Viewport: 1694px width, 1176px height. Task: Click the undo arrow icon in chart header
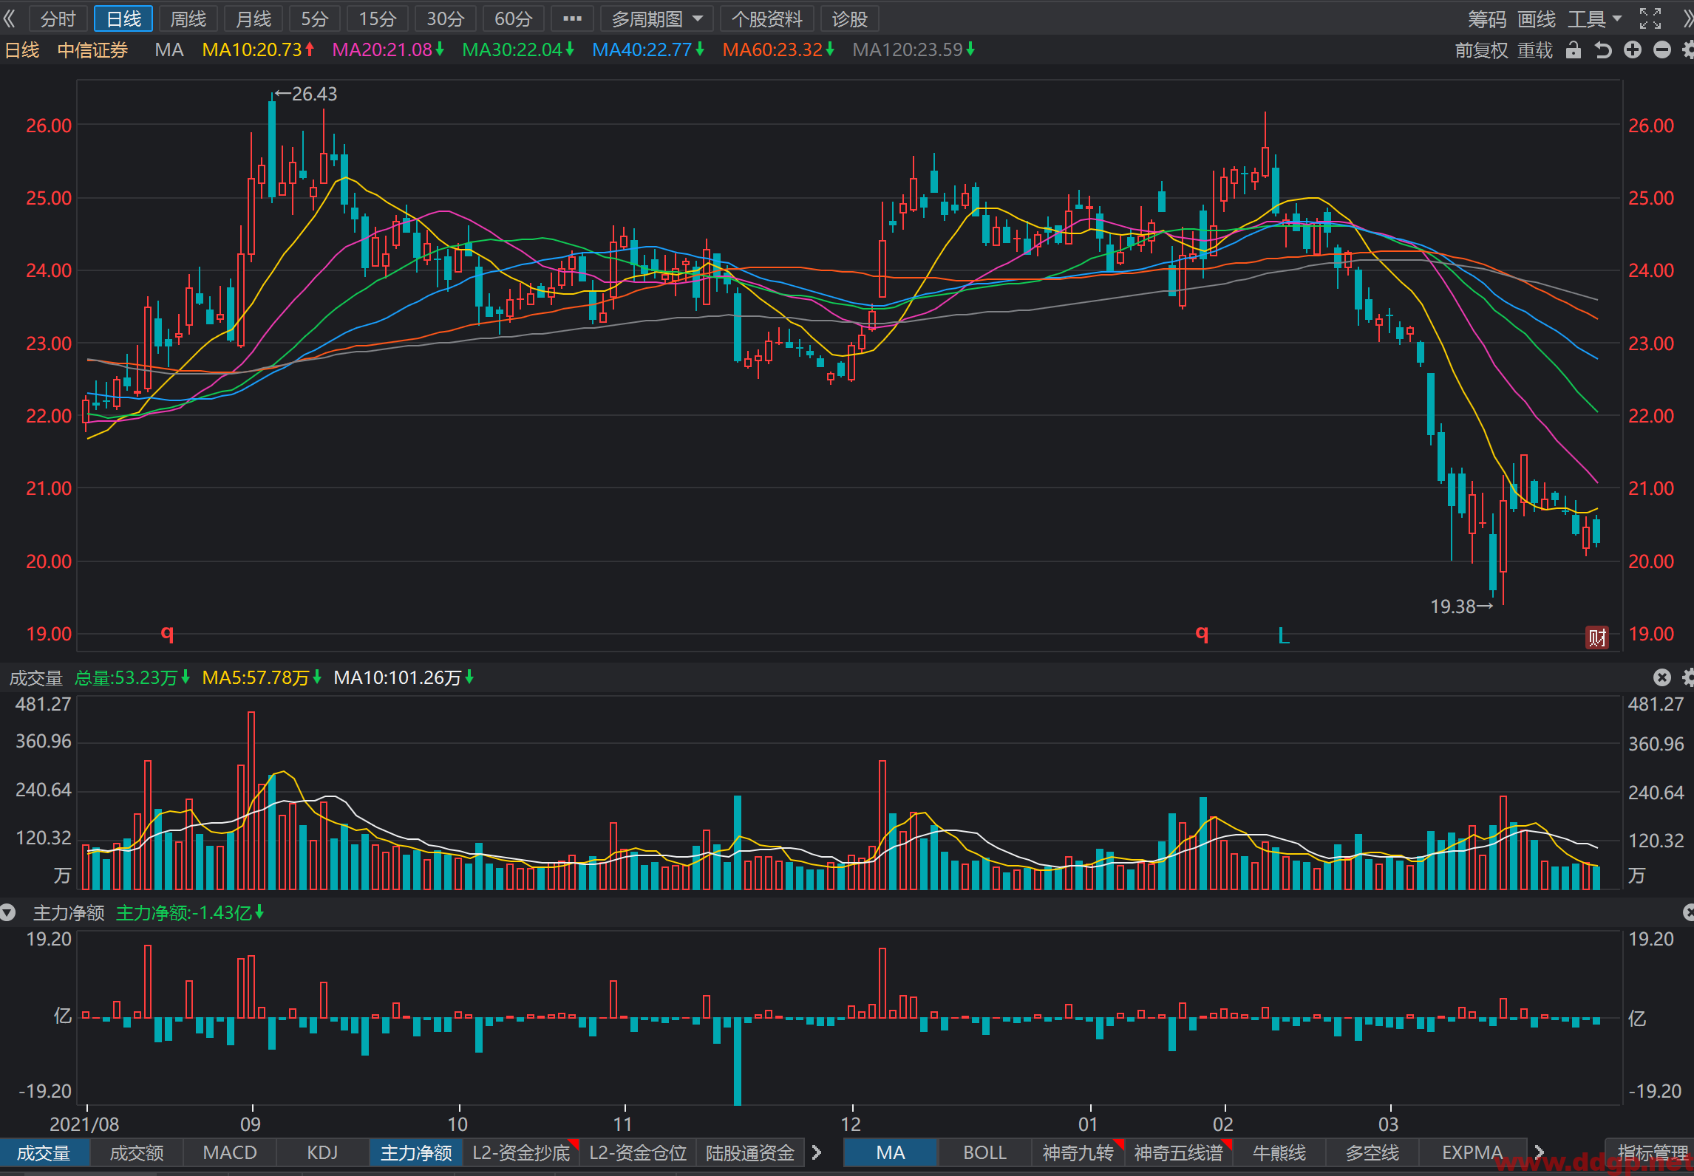(x=1602, y=49)
